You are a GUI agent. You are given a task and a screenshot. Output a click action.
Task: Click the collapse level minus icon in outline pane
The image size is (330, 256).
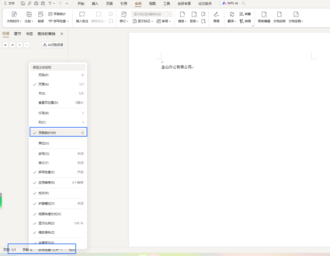pyautogui.click(x=27, y=45)
